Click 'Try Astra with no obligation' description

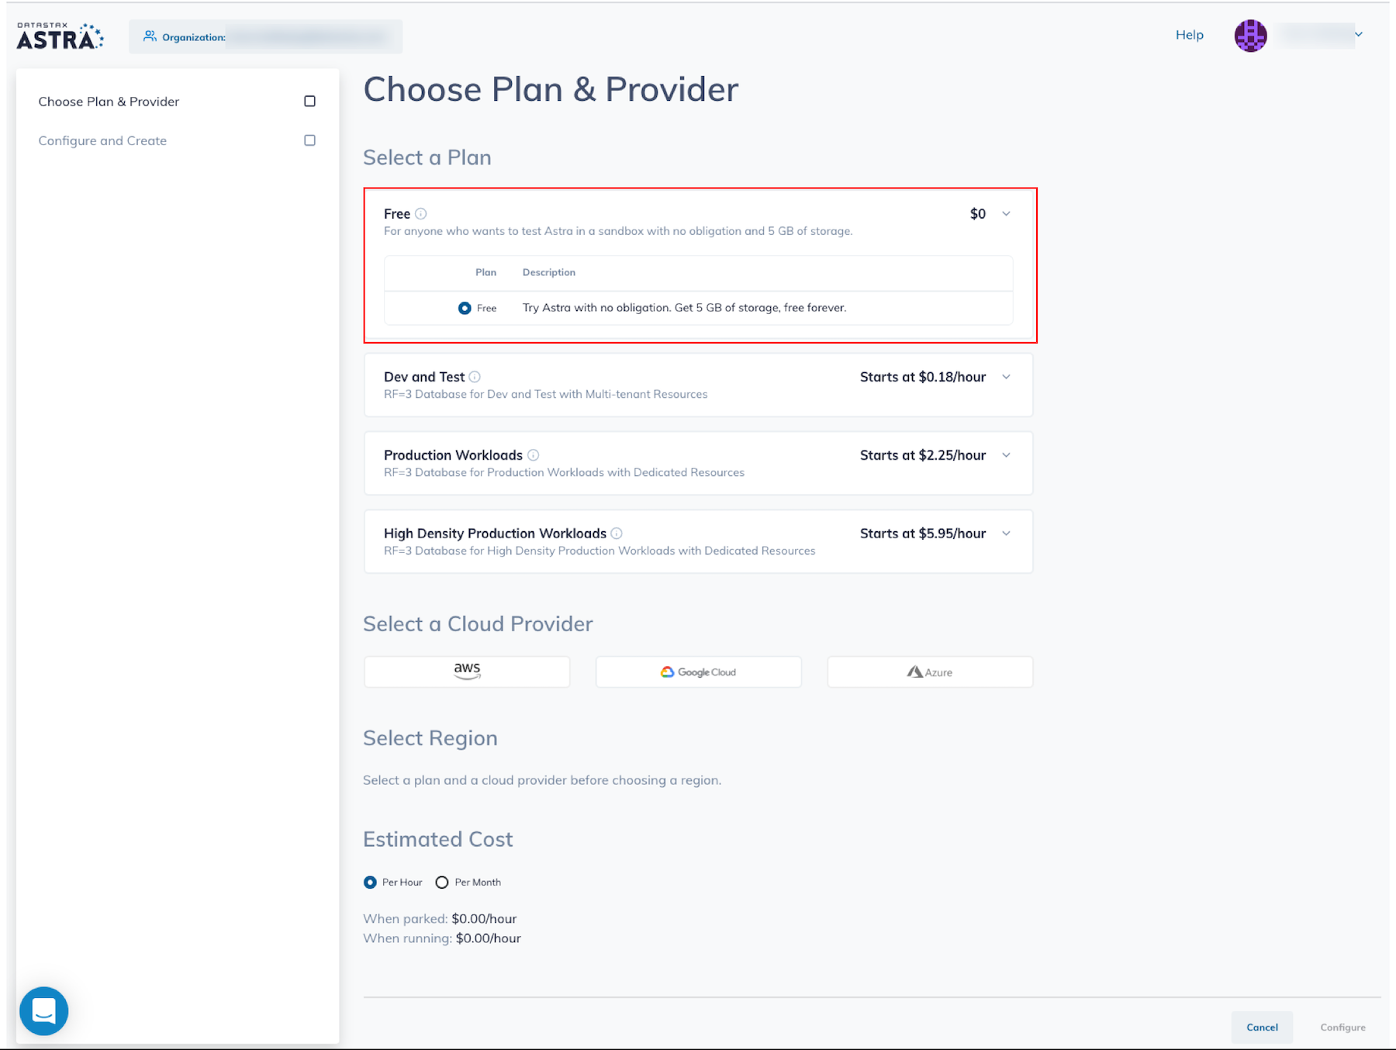pyautogui.click(x=684, y=308)
